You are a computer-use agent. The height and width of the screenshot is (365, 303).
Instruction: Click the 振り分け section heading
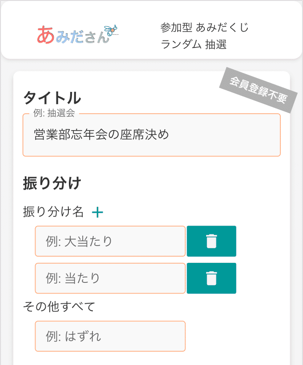[52, 184]
